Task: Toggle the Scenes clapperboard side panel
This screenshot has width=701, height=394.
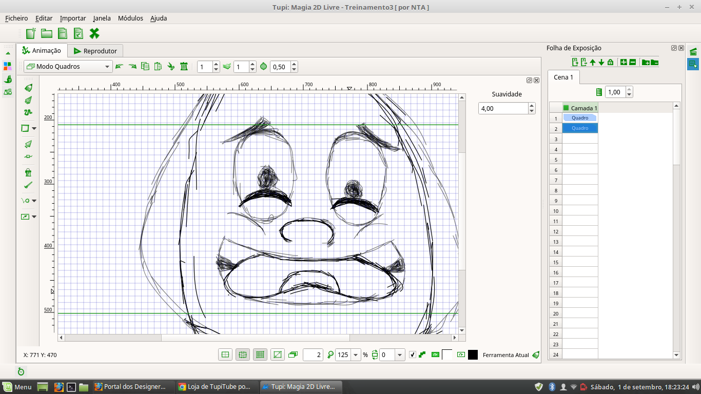Action: (693, 51)
